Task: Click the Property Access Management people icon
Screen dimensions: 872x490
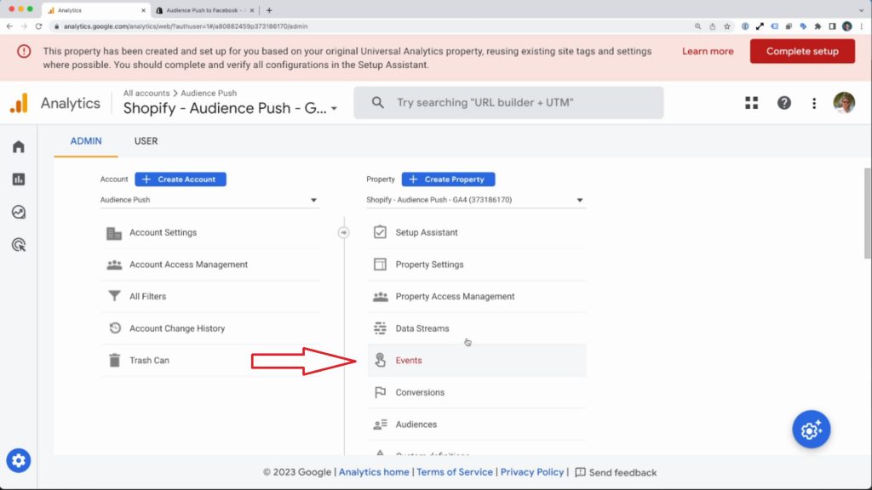Action: coord(381,297)
